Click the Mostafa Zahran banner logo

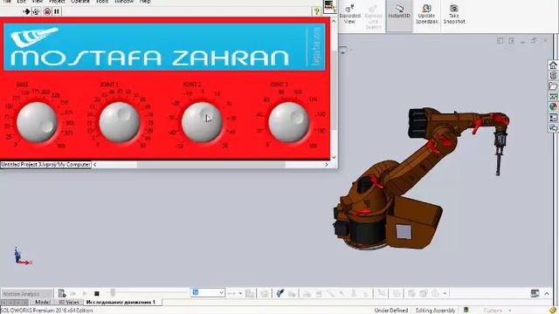click(164, 46)
